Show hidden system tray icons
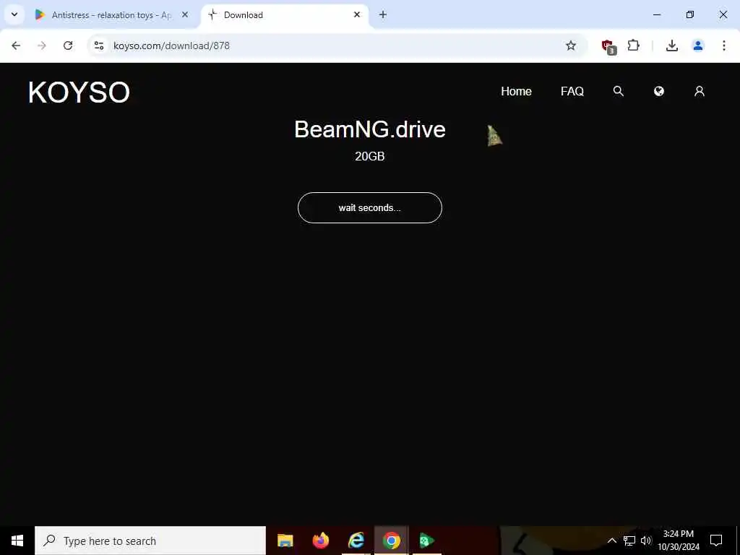The image size is (740, 555). pyautogui.click(x=611, y=541)
